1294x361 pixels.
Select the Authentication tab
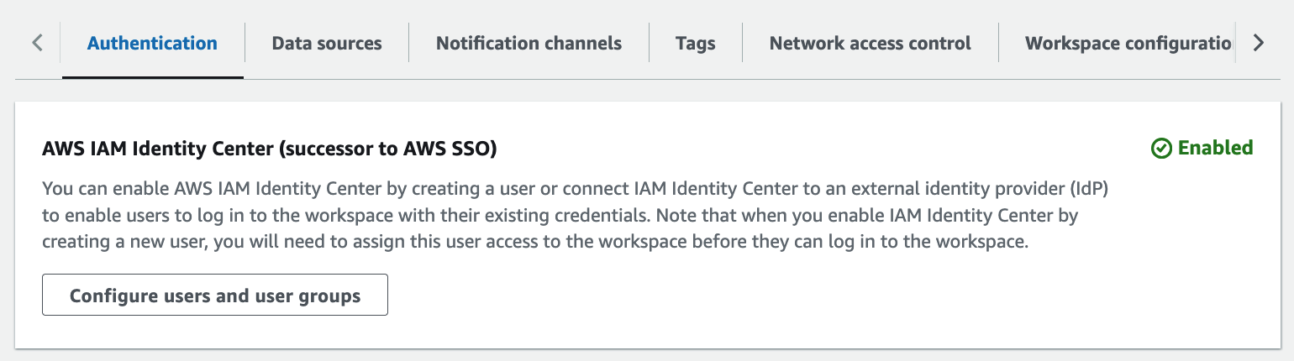tap(152, 43)
